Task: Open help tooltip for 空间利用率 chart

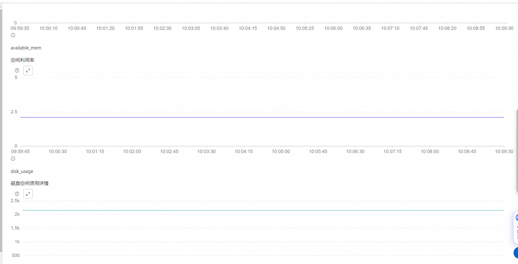Action: [17, 71]
